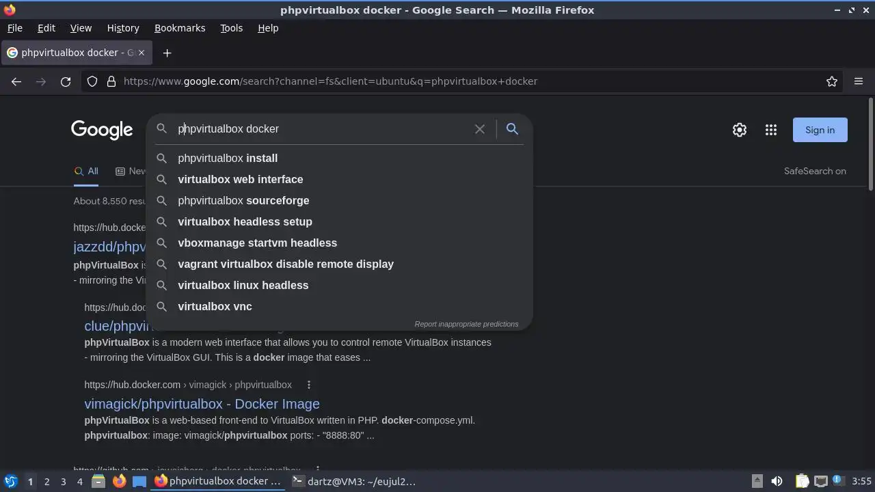Bookmark this page with the star icon
The image size is (875, 492).
[x=832, y=81]
